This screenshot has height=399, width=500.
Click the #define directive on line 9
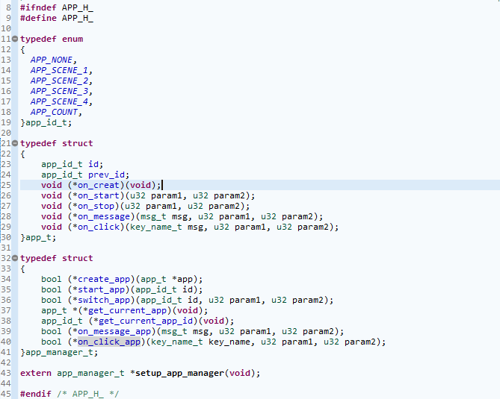tap(38, 18)
